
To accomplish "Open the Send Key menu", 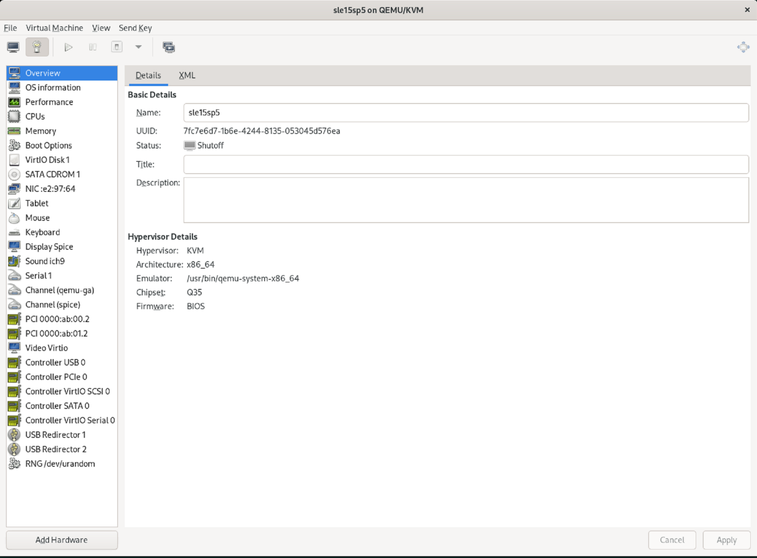I will pos(135,28).
